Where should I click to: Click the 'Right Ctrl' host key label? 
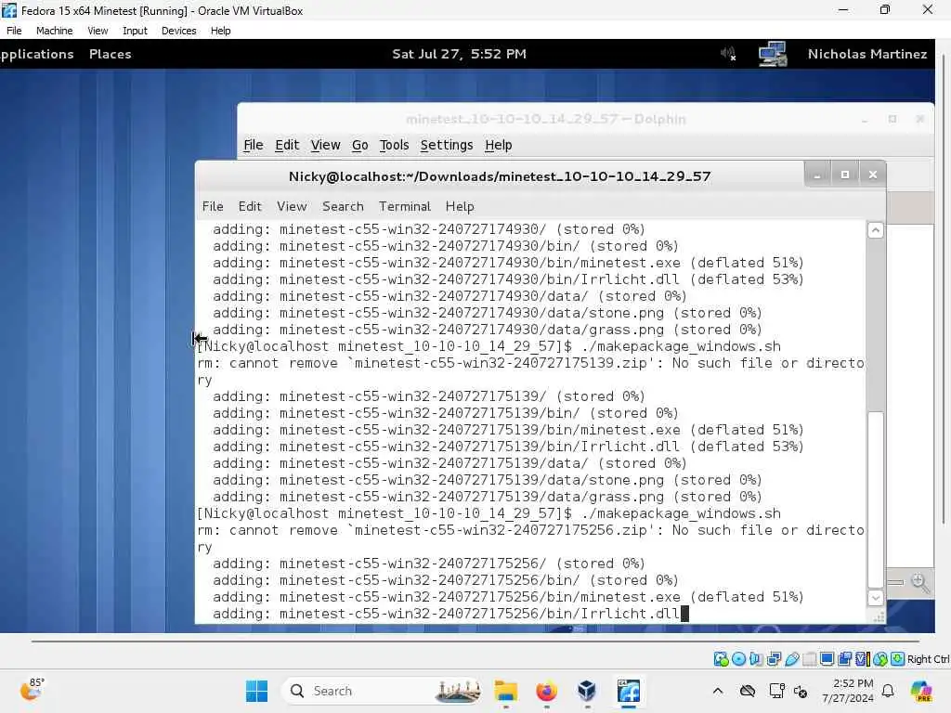pyautogui.click(x=928, y=659)
